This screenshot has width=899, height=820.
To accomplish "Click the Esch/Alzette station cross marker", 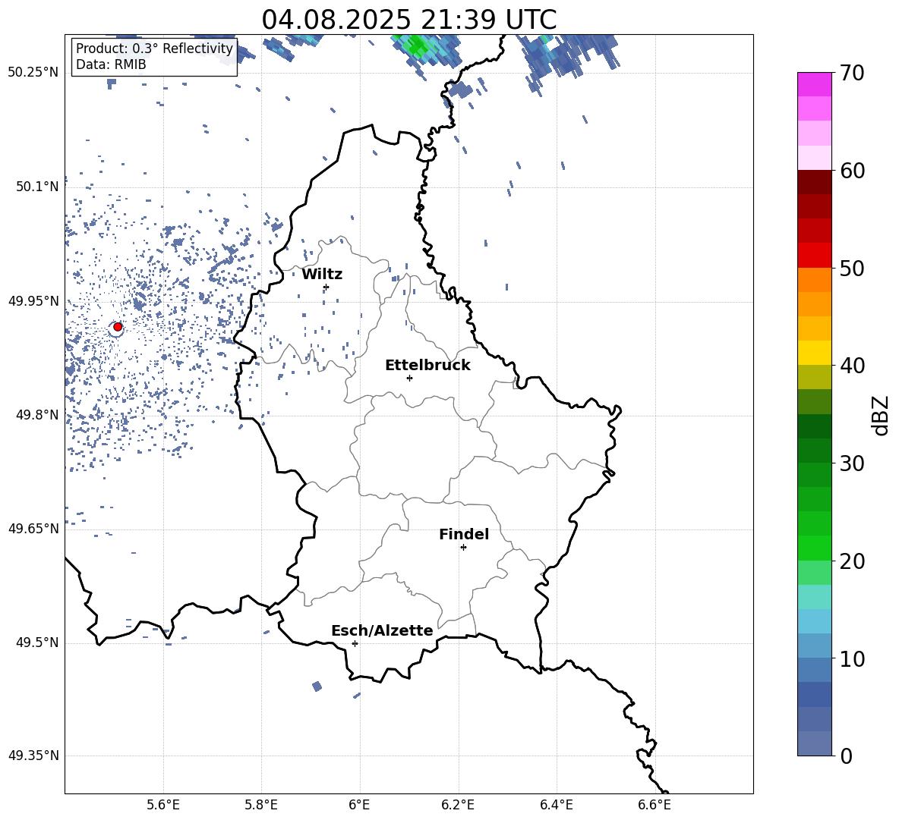I will [355, 643].
